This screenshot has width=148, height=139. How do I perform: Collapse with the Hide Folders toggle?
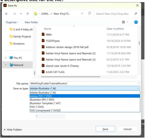click(x=13, y=130)
